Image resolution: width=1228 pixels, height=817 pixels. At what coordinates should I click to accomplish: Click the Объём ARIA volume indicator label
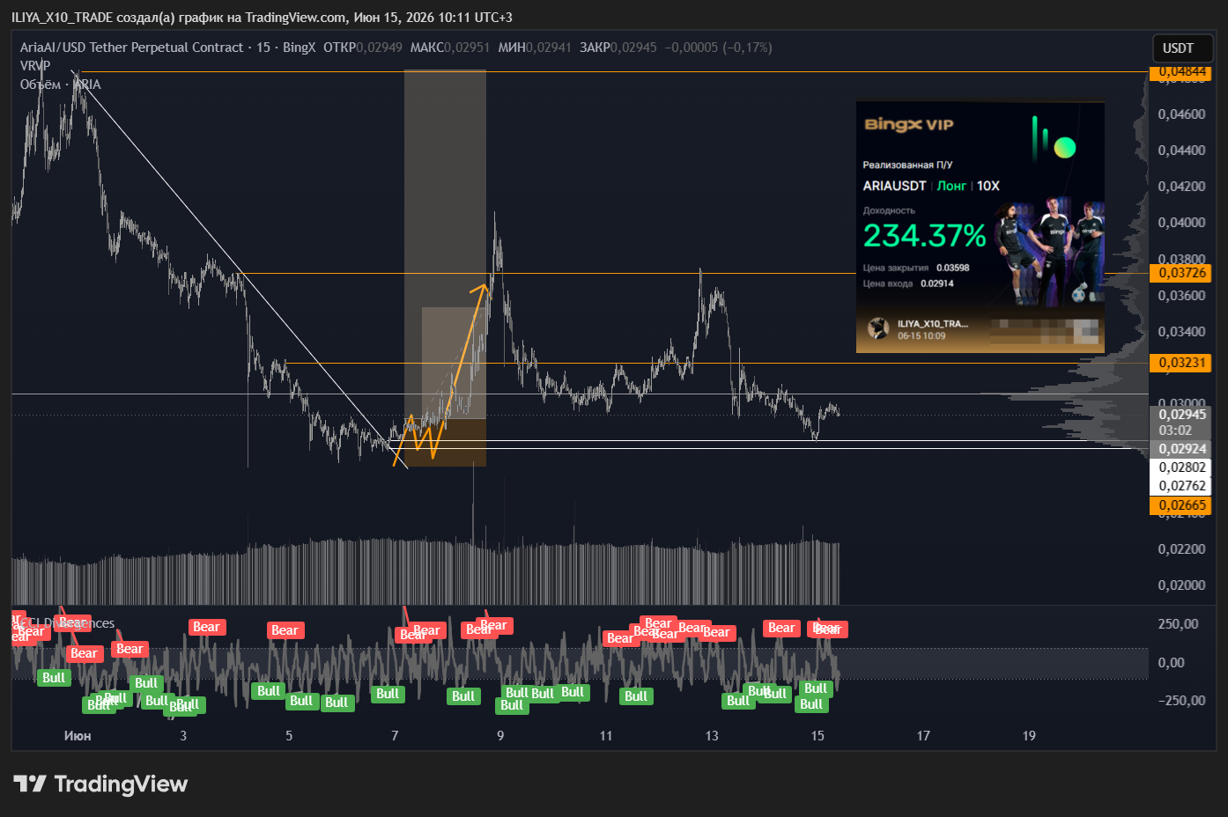(60, 85)
